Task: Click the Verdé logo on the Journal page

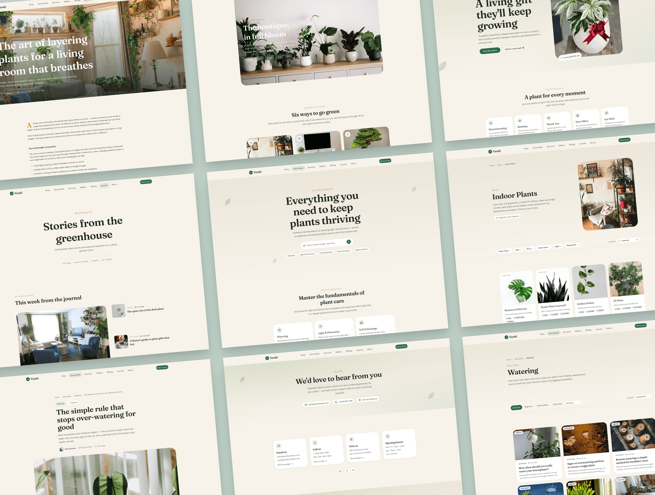Action: tap(16, 193)
